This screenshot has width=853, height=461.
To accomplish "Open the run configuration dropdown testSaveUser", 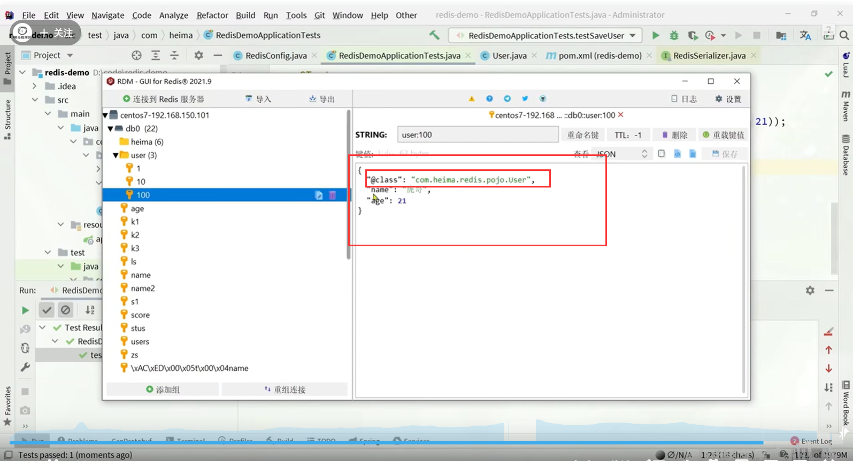I will click(545, 35).
